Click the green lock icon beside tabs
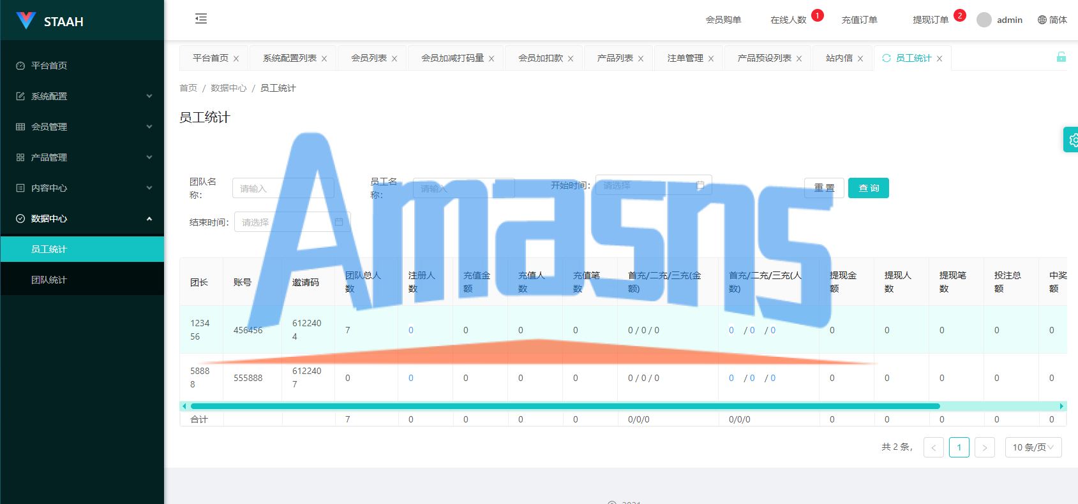The width and height of the screenshot is (1078, 504). point(1061,57)
